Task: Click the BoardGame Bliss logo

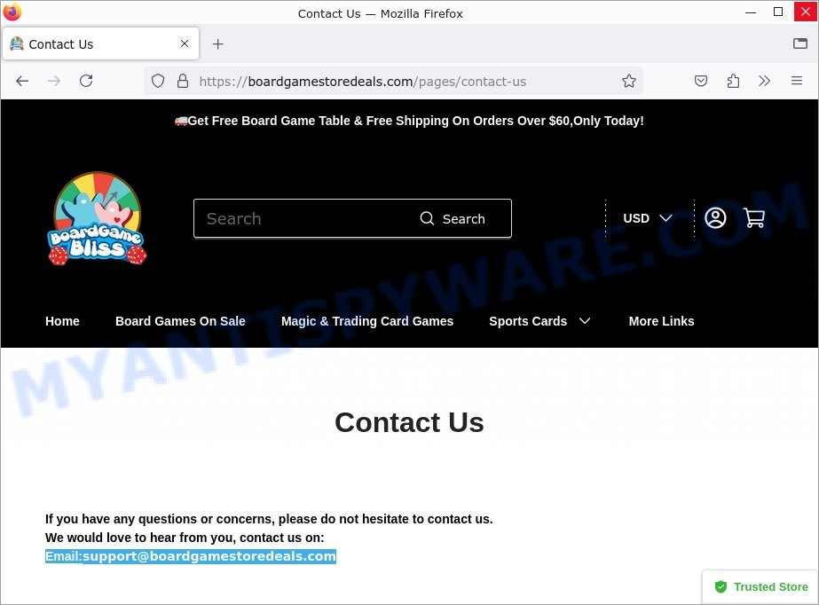Action: point(97,218)
